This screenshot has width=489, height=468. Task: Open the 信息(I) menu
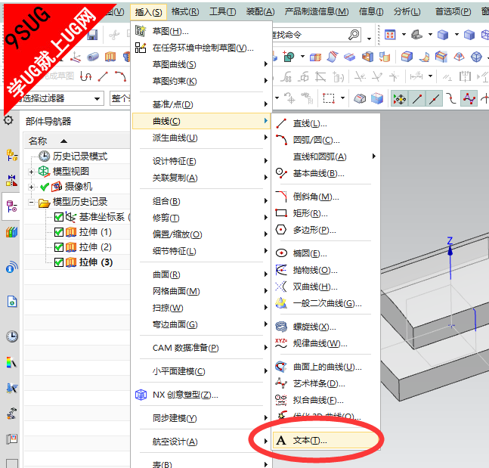click(371, 11)
